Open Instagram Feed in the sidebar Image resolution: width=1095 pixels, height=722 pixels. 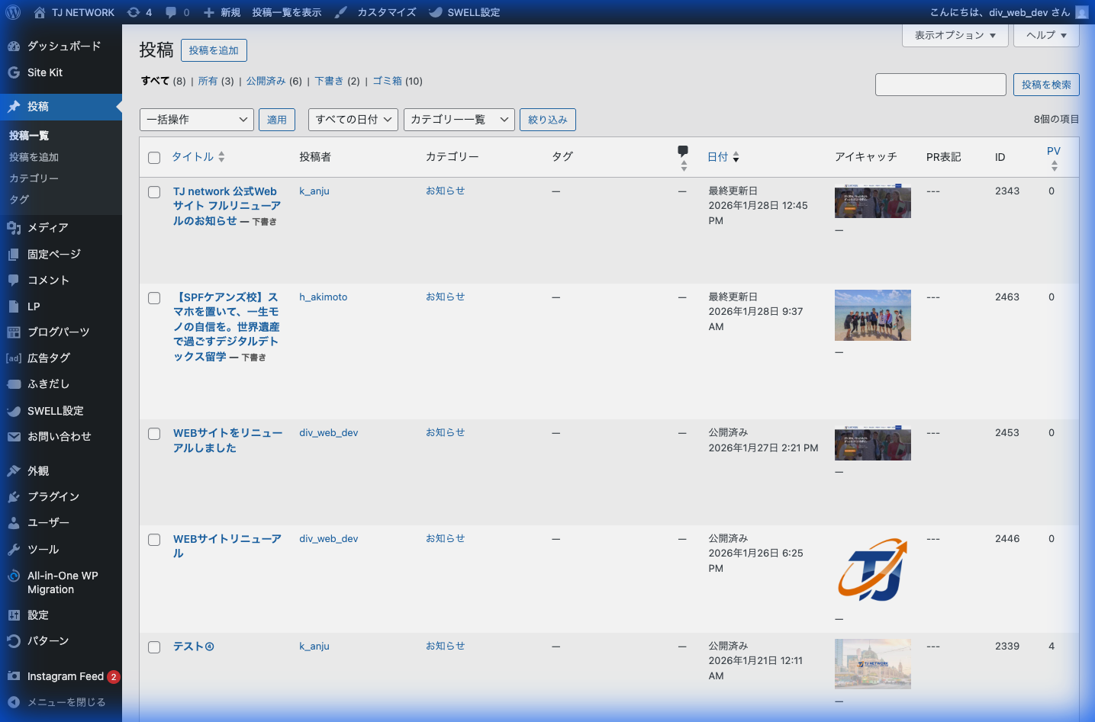tap(65, 676)
